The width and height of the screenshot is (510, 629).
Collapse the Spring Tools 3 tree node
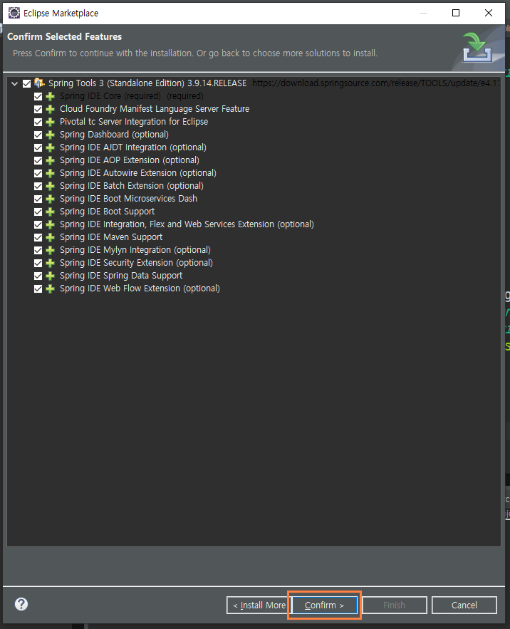pos(14,83)
